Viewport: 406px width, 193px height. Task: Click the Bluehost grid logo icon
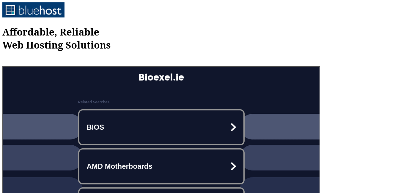(x=10, y=10)
